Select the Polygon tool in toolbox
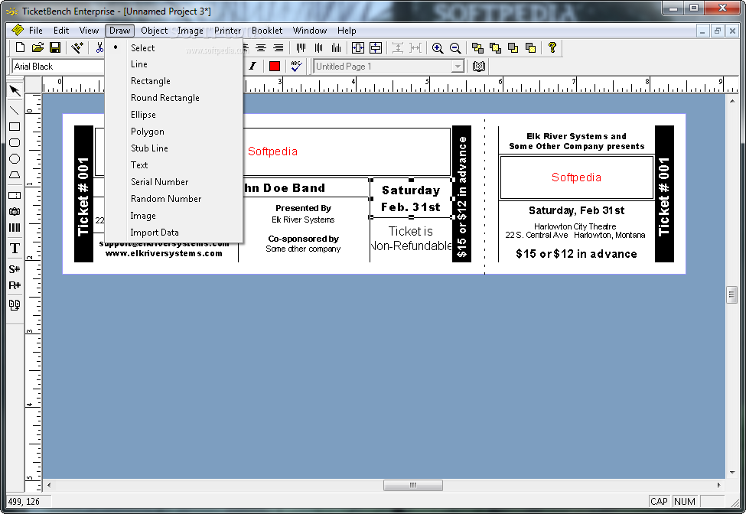Screen dimensions: 746x514 (15, 175)
